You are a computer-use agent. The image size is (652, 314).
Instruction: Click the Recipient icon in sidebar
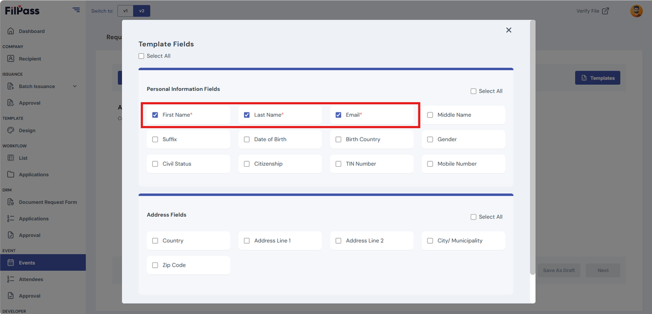11,59
